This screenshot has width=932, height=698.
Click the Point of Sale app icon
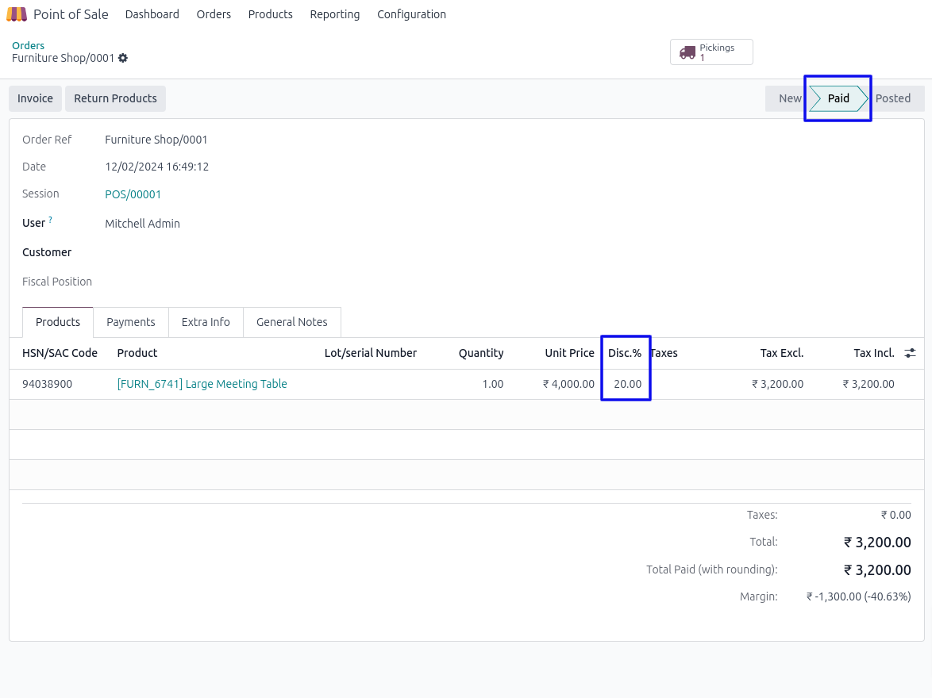click(17, 14)
